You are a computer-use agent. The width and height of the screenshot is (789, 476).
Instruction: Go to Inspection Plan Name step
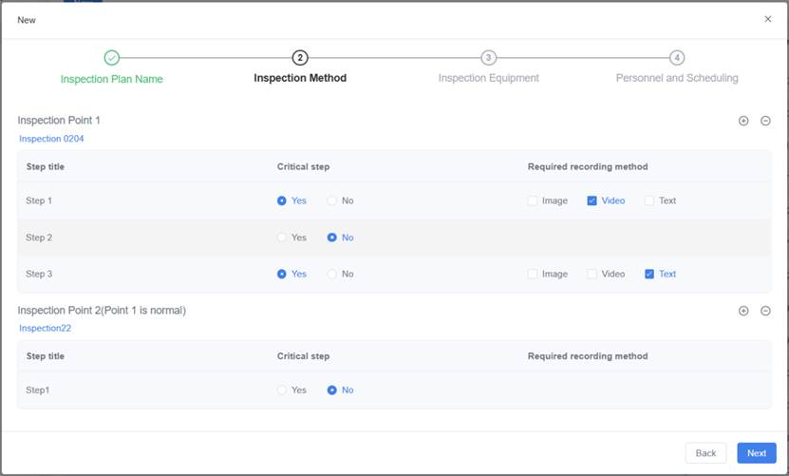pyautogui.click(x=112, y=79)
